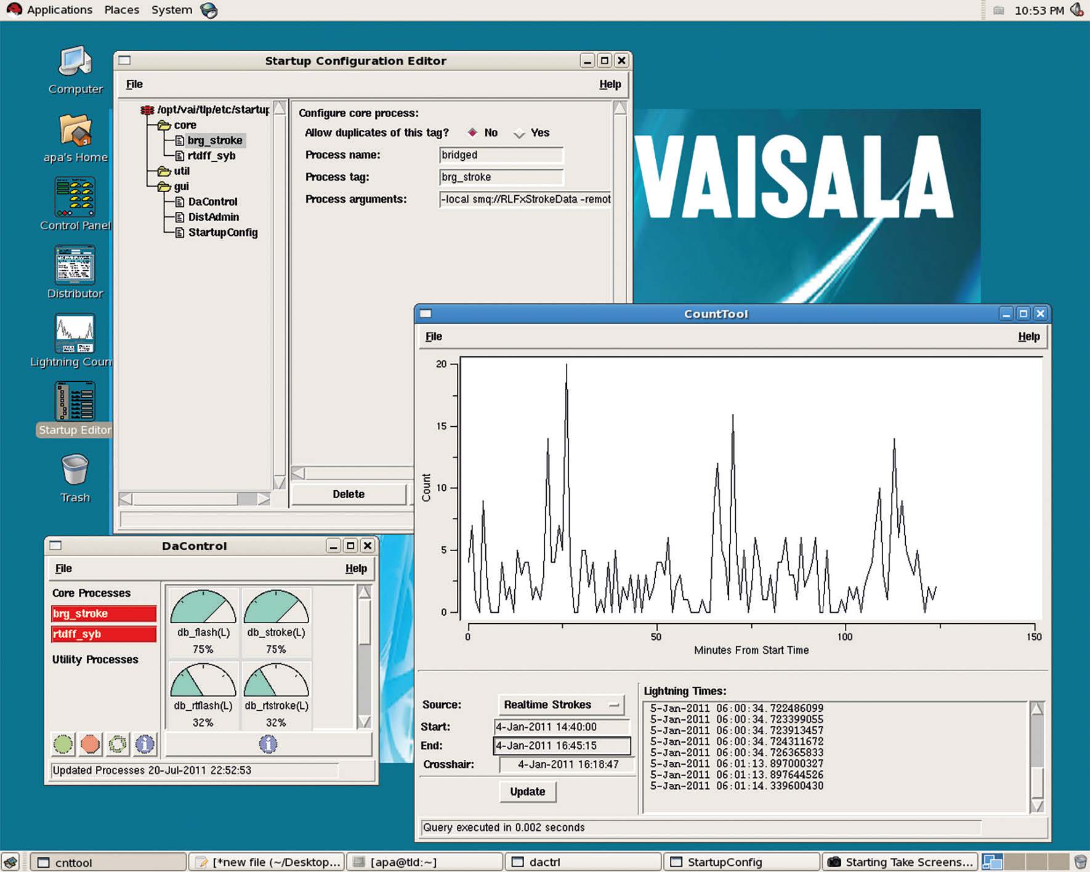This screenshot has width=1090, height=872.
Task: Switch to dactrl in the taskbar
Action: click(x=583, y=862)
